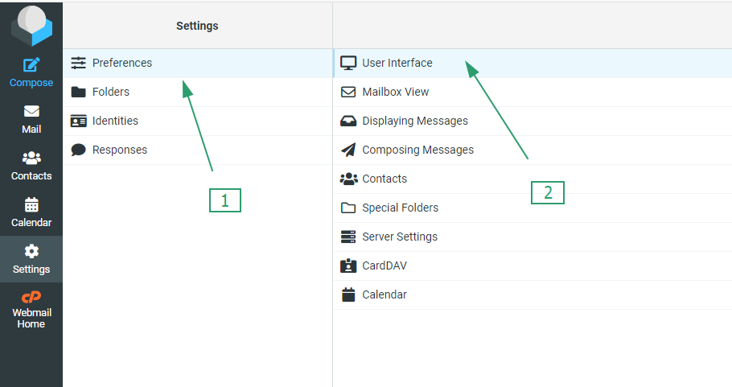Click the User Interface monitor icon
This screenshot has height=387, width=732.
pos(348,63)
